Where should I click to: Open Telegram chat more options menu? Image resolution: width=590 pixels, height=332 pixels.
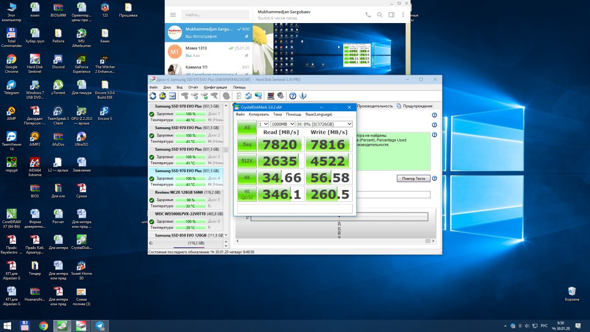[x=403, y=15]
